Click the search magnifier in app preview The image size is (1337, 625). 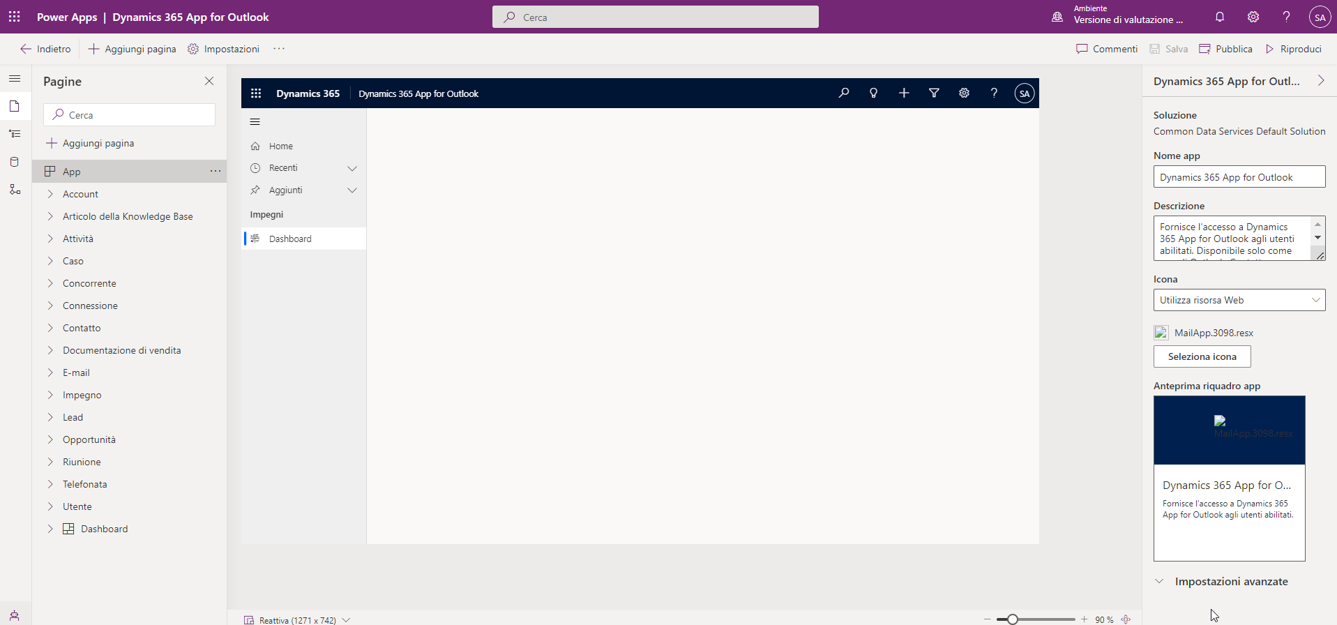click(844, 93)
